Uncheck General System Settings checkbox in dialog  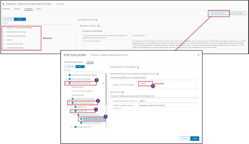pos(70,79)
